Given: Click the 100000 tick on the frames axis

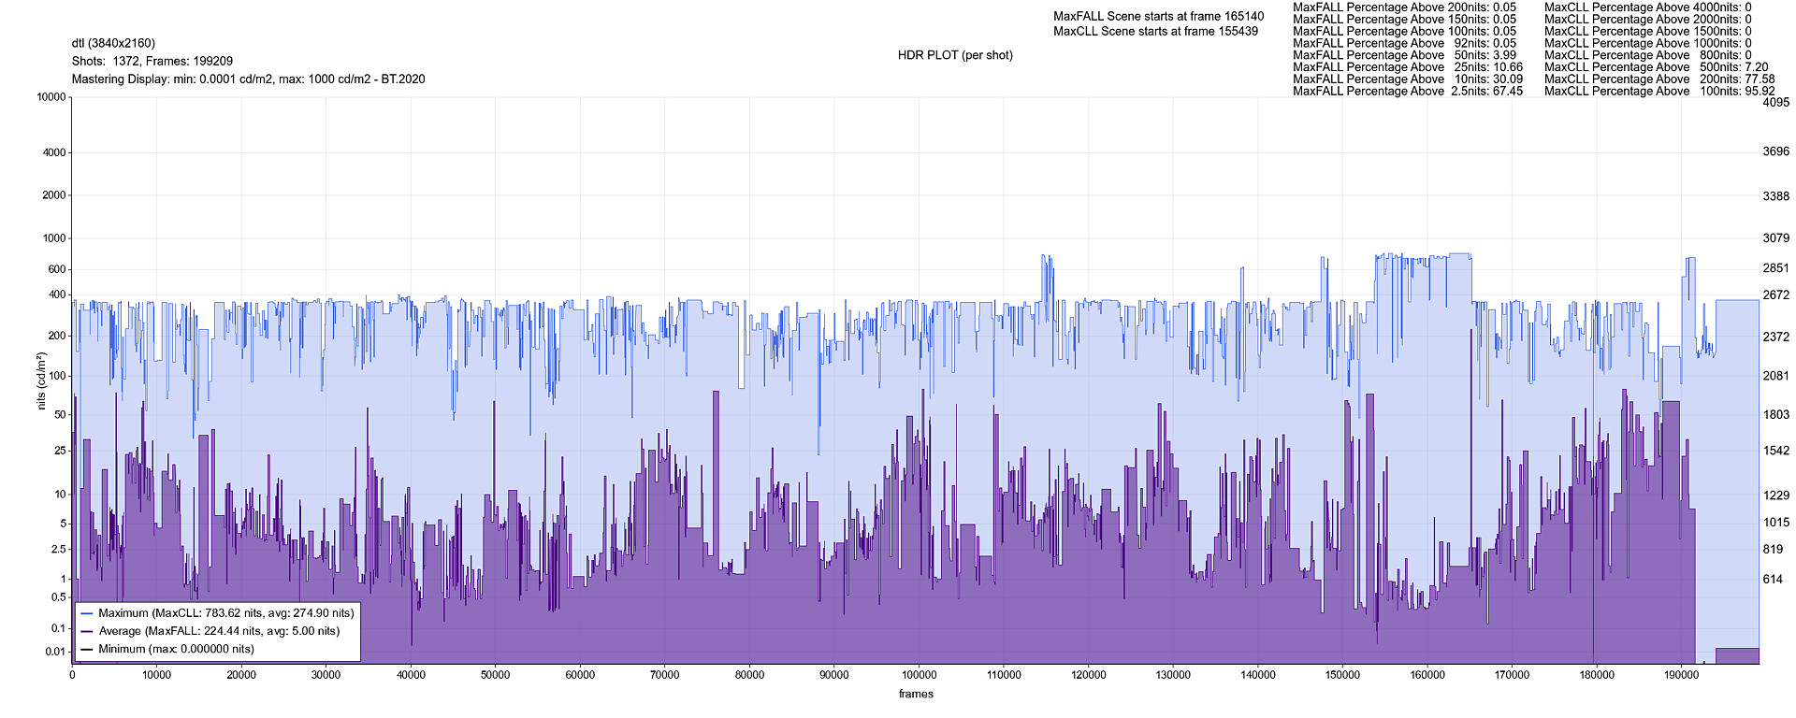Looking at the screenshot, I should (919, 675).
